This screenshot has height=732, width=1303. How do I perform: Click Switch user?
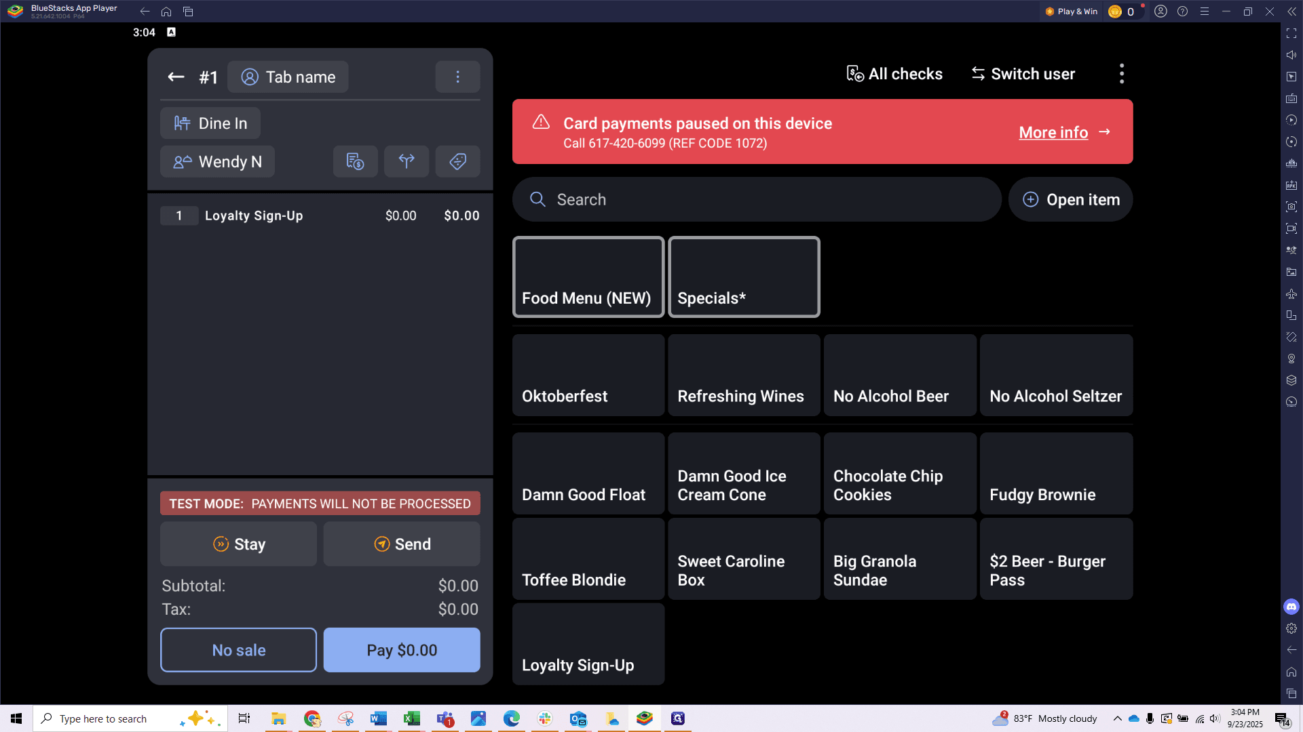click(x=1023, y=74)
